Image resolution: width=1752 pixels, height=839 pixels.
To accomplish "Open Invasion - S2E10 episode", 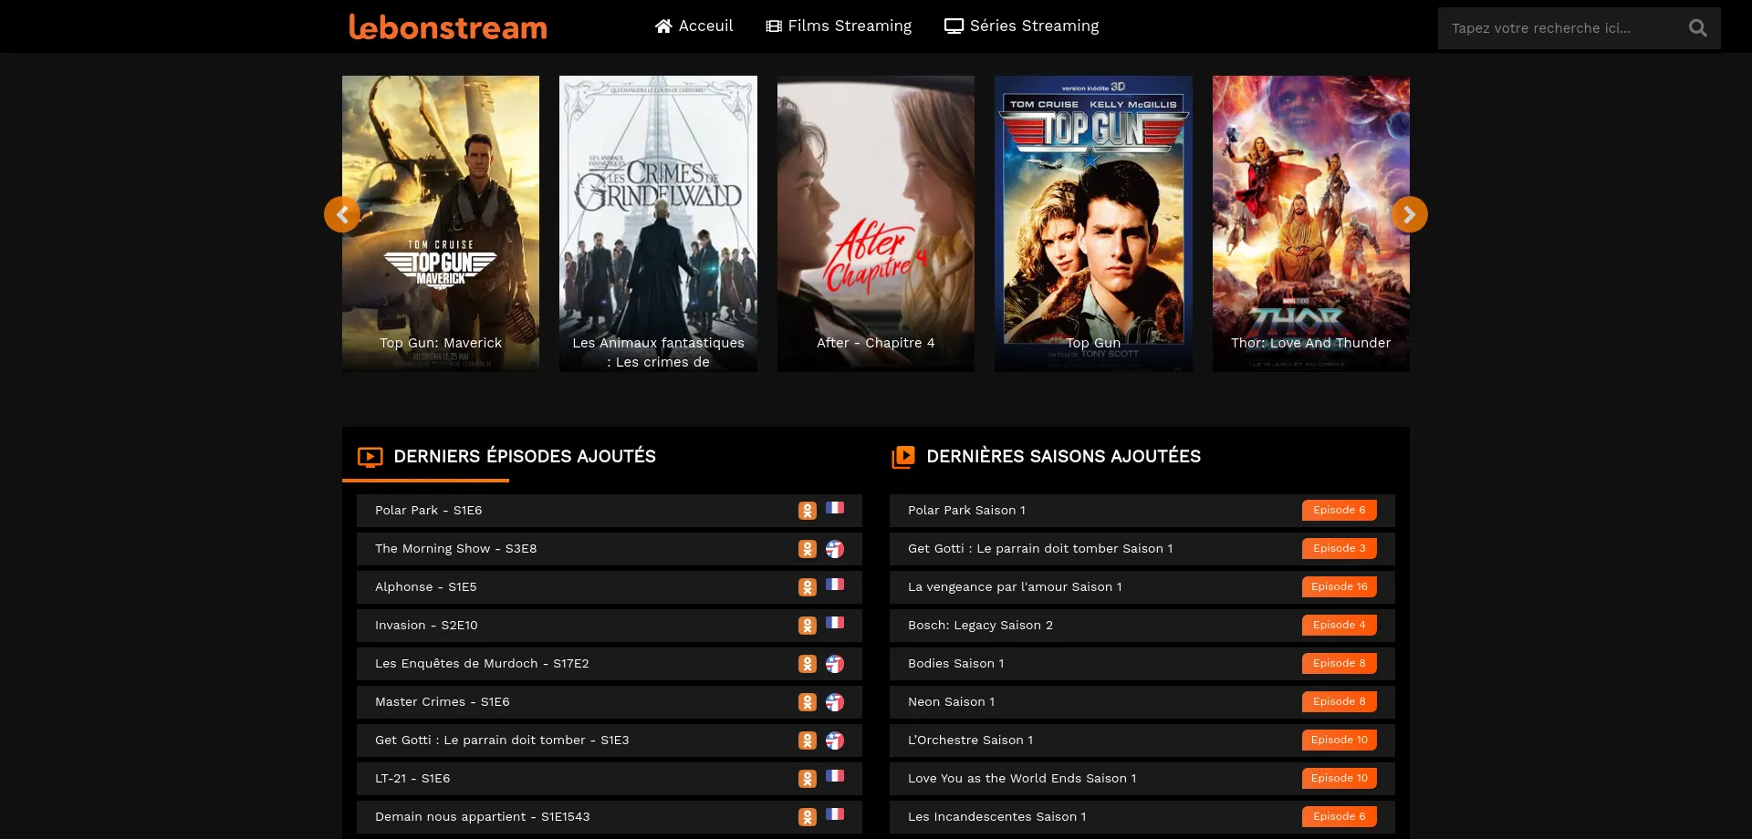I will tap(610, 626).
